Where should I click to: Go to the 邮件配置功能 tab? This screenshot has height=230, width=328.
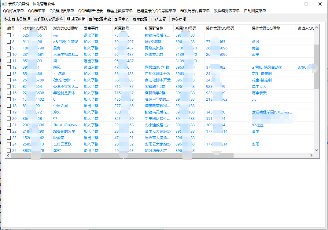coord(100,19)
